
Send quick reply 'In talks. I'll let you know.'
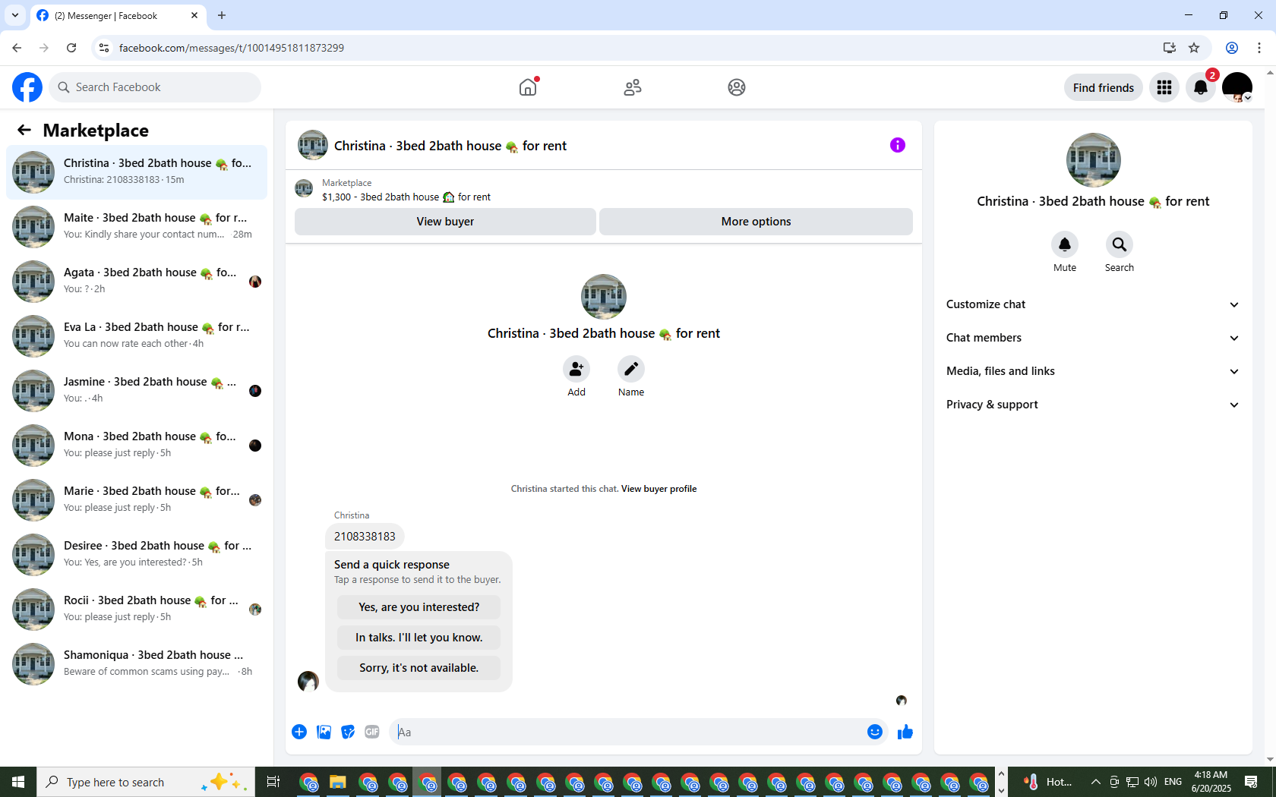[x=419, y=638]
